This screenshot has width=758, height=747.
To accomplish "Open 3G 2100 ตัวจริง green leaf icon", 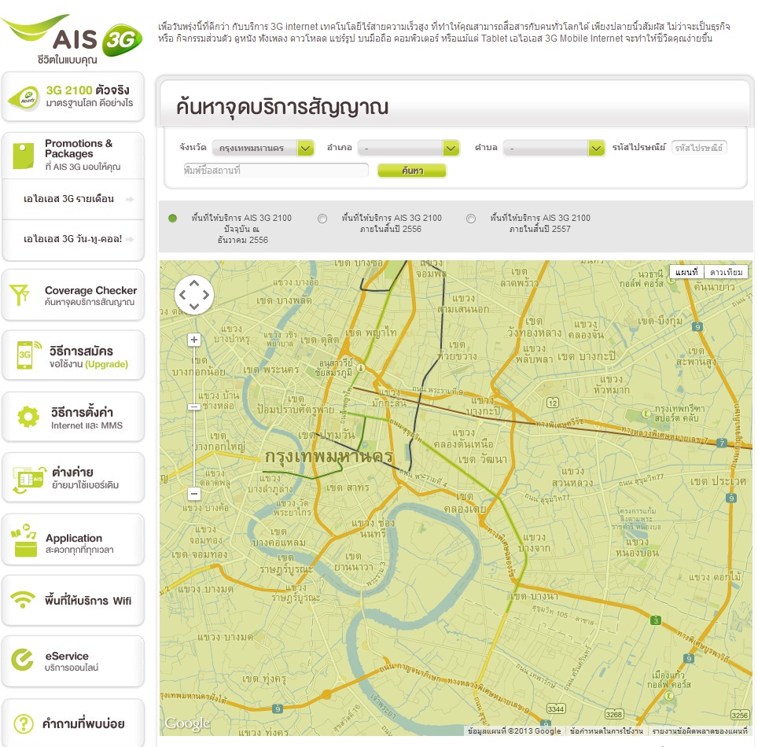I will pyautogui.click(x=23, y=98).
